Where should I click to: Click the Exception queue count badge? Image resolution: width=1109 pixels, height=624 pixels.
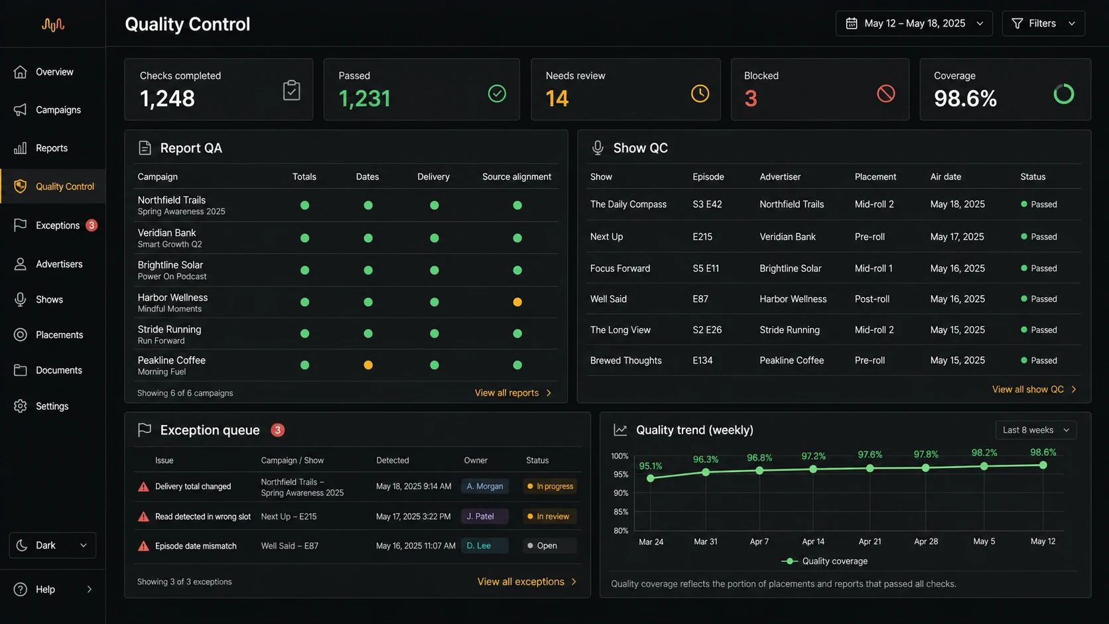pyautogui.click(x=278, y=430)
